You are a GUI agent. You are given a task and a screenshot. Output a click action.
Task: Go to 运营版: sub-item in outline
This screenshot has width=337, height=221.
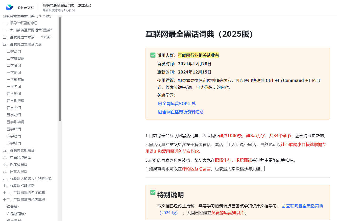pyautogui.click(x=13, y=207)
